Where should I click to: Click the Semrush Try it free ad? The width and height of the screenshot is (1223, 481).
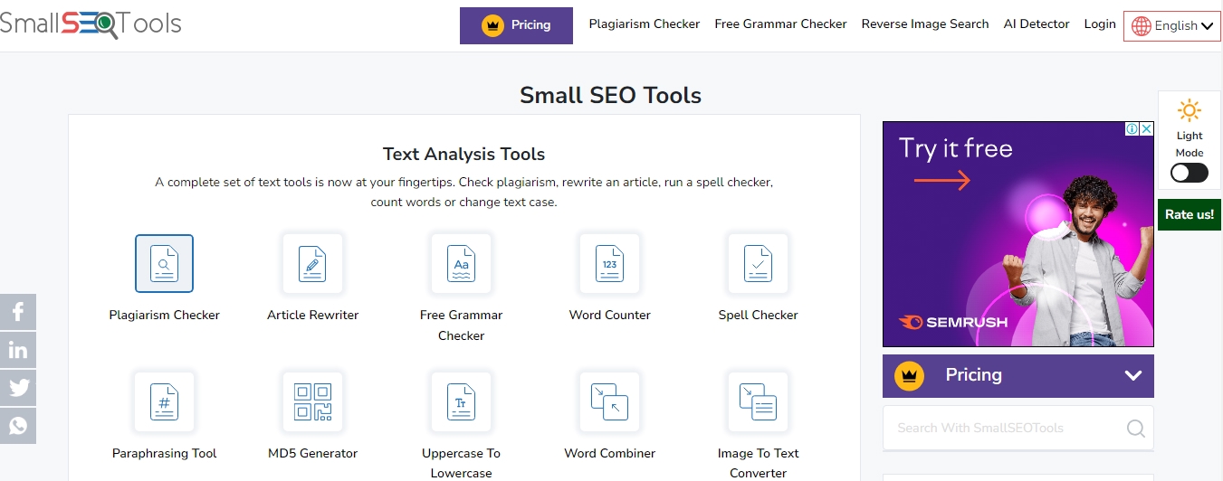coord(1018,234)
